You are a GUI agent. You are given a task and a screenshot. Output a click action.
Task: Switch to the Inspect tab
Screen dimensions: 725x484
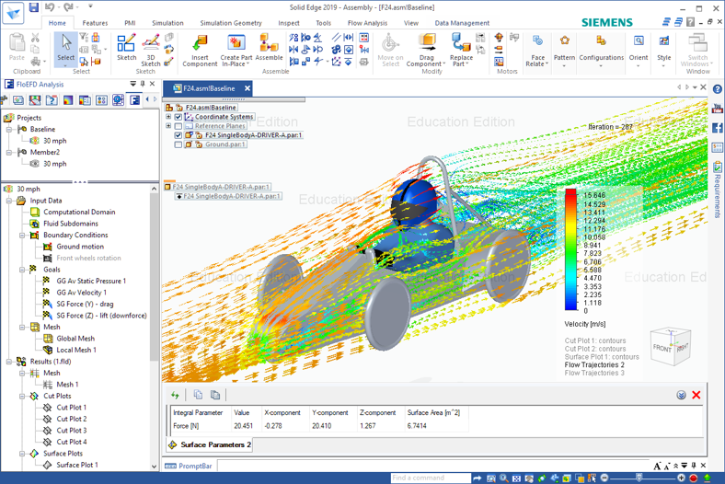(289, 23)
